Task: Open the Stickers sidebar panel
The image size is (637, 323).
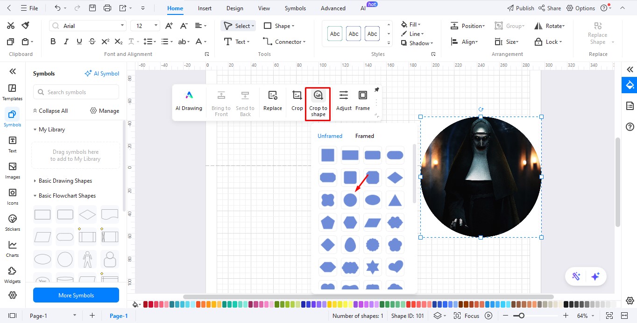Action: click(13, 223)
